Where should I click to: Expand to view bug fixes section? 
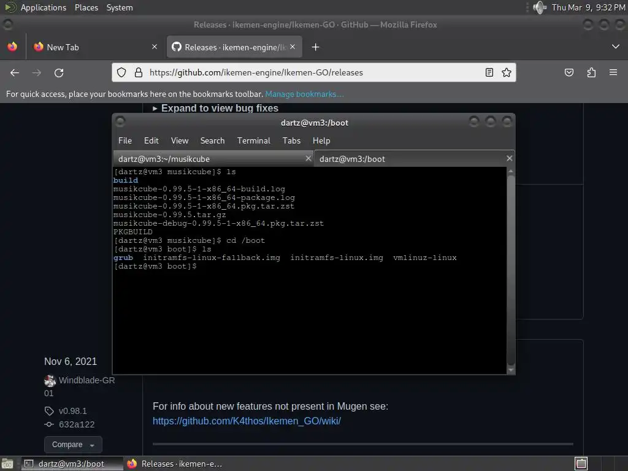[x=215, y=108]
